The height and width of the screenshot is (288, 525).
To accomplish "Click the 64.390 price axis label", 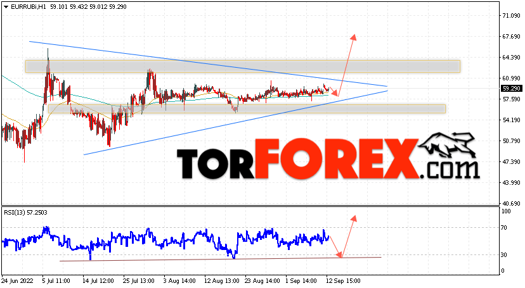I will [x=511, y=58].
